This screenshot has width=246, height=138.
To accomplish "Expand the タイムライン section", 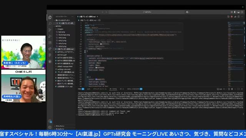I will pos(60,129).
